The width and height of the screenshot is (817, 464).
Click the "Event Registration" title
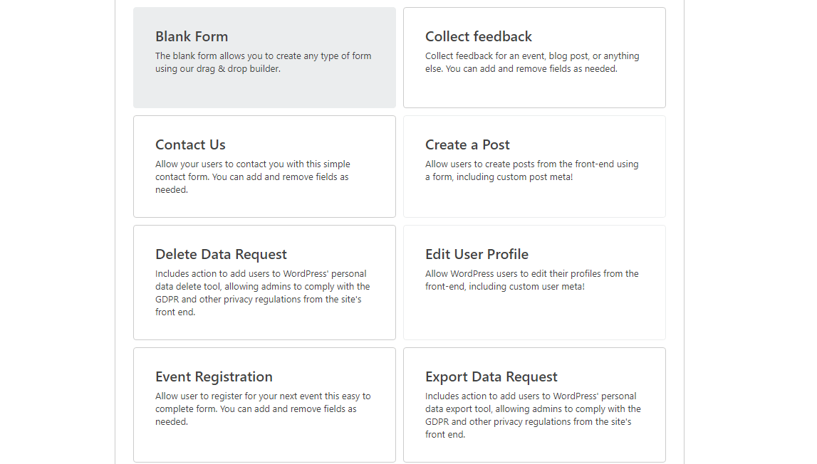(214, 376)
